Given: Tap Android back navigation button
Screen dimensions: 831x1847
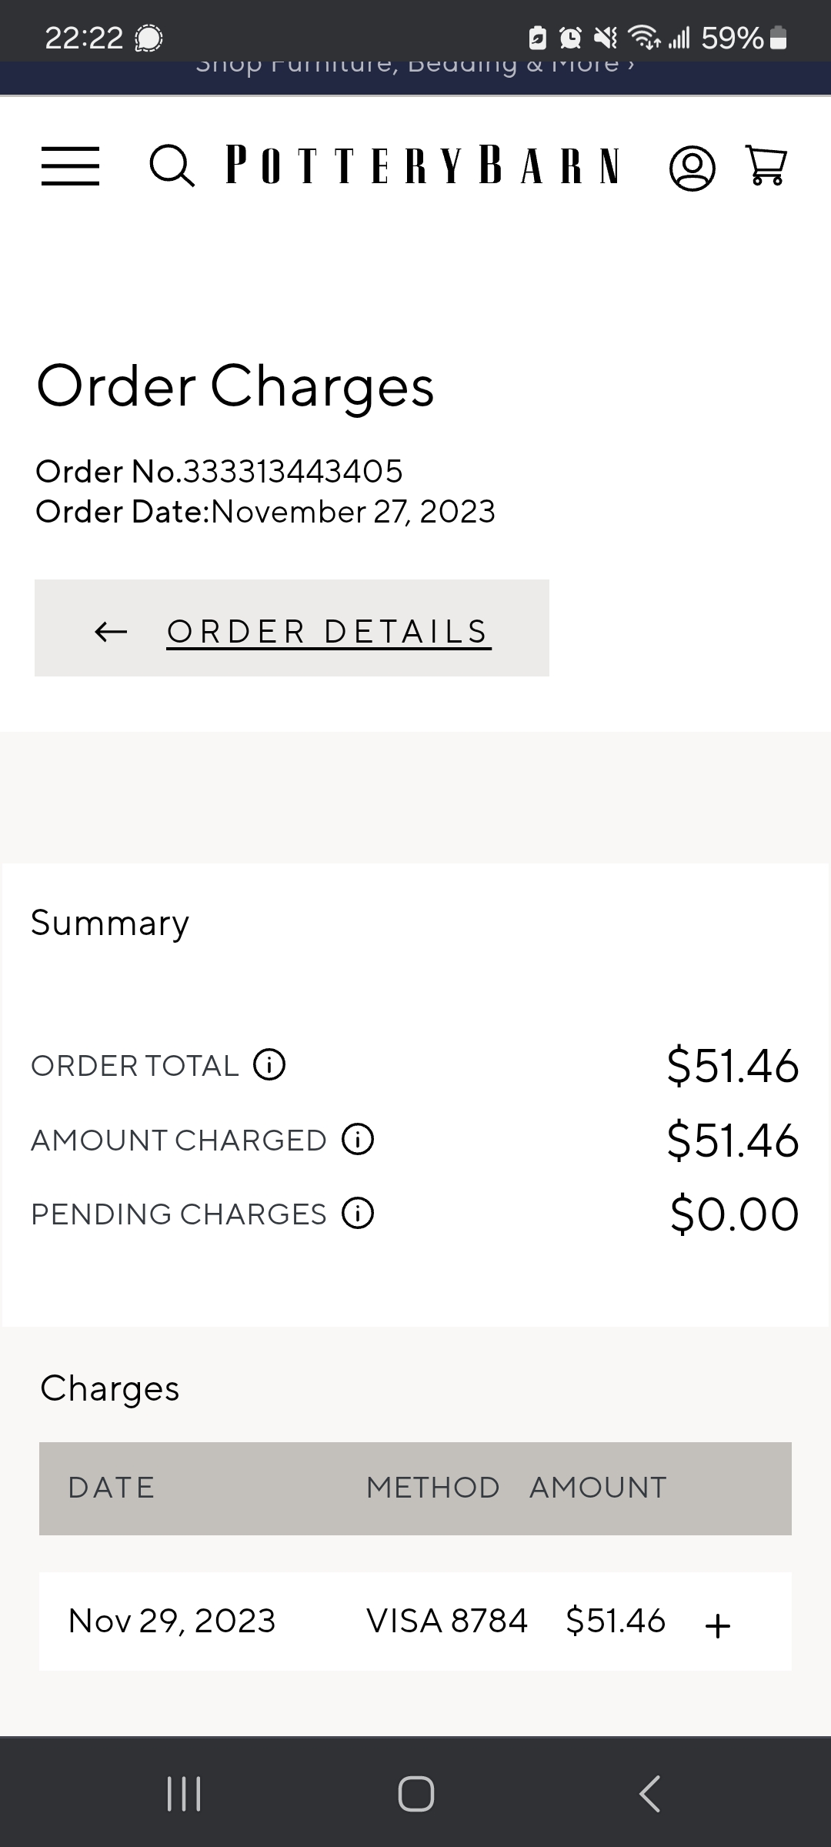Looking at the screenshot, I should point(649,1793).
